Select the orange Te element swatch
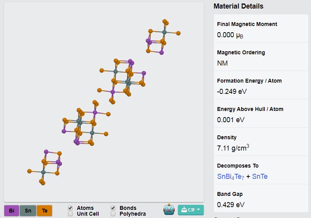 coord(45,211)
